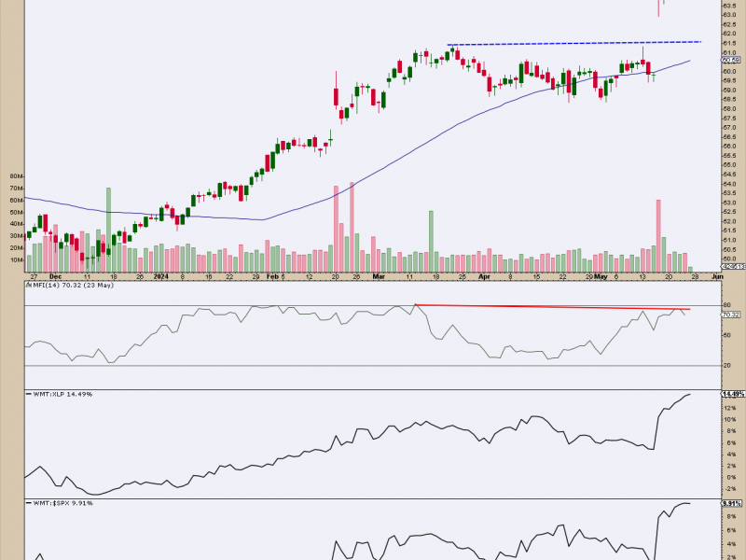Click the 20M volume axis label
The height and width of the screenshot is (560, 746).
click(16, 248)
